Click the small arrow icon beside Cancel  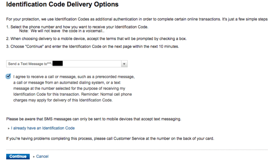(x=34, y=156)
